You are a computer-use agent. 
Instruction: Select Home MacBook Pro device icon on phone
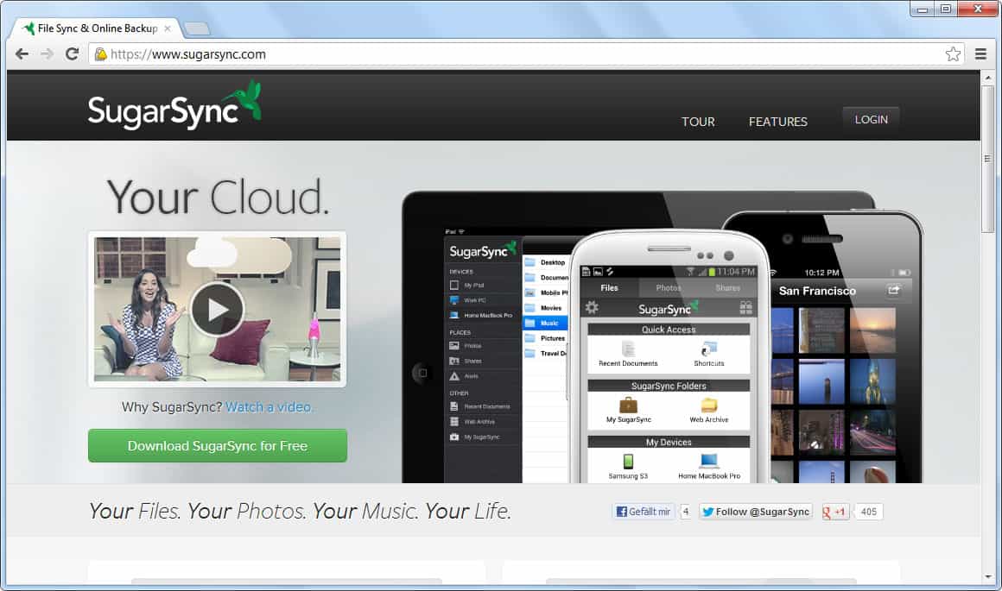[708, 461]
